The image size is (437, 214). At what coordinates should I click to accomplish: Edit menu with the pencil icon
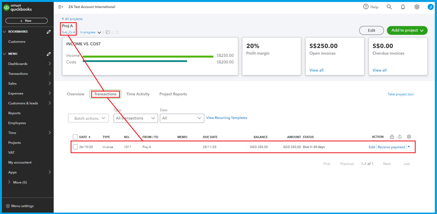[x=49, y=54]
